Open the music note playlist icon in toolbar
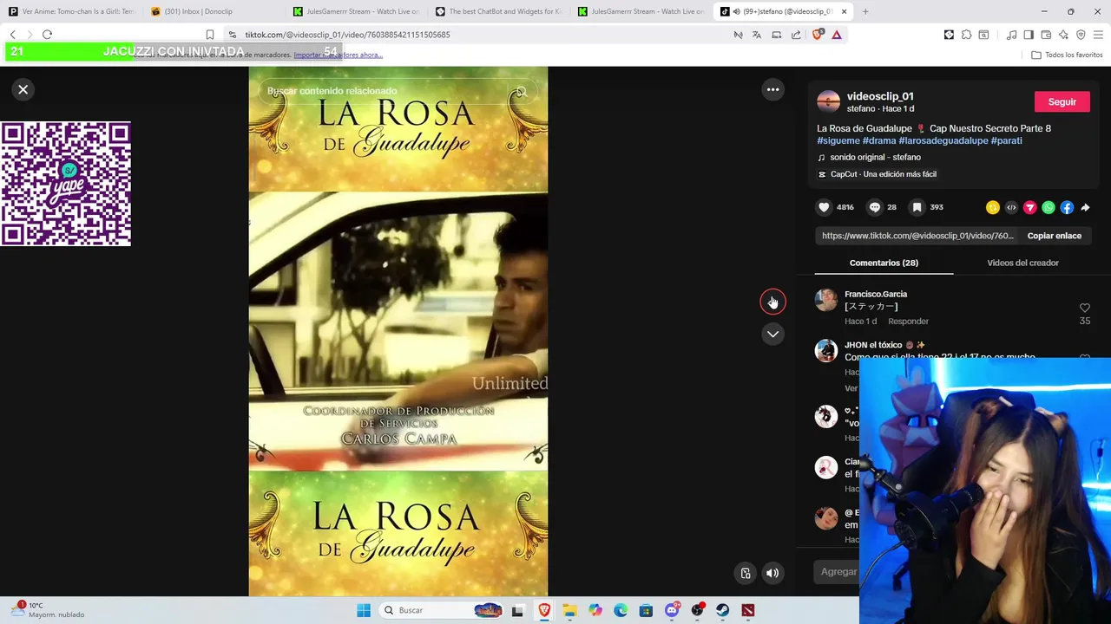Screen dimensions: 1111x624 click(1011, 35)
